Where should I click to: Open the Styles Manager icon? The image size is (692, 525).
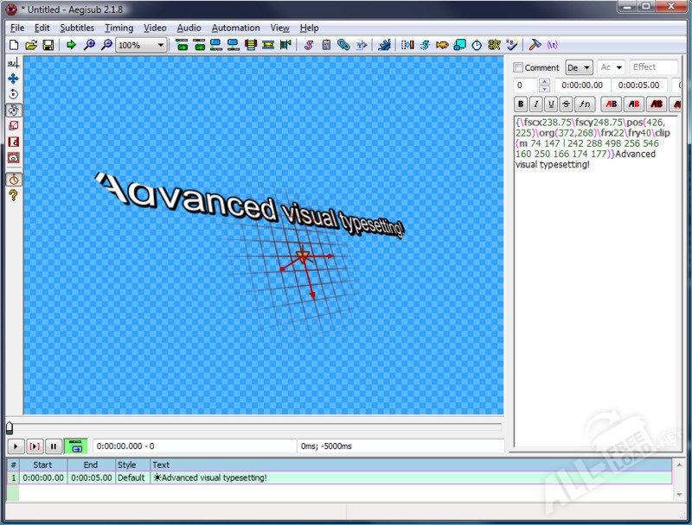[309, 45]
